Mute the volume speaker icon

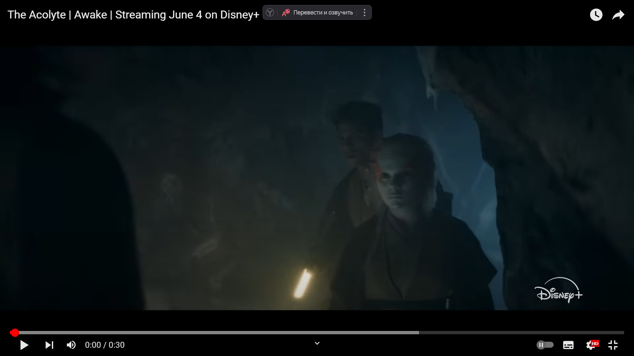[71, 345]
